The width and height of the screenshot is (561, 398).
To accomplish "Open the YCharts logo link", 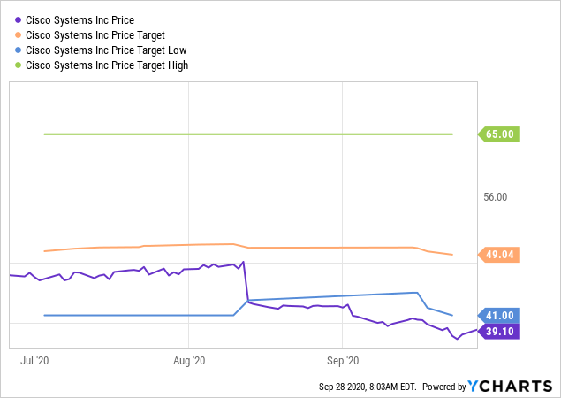I will click(509, 387).
